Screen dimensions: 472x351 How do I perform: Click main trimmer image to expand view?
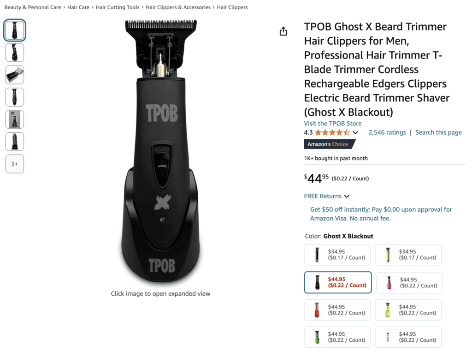point(160,152)
